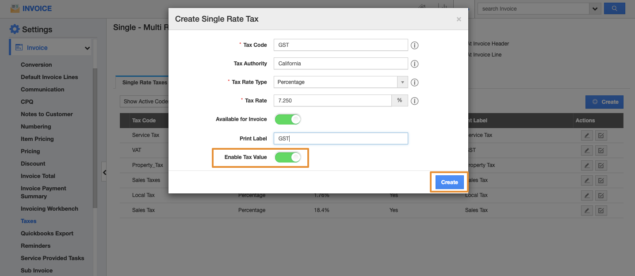The width and height of the screenshot is (635, 276).
Task: Click the Create button in dialog
Action: (449, 182)
